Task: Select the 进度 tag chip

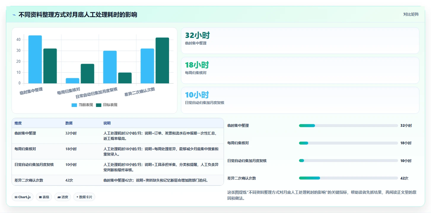Action: (x=63, y=197)
